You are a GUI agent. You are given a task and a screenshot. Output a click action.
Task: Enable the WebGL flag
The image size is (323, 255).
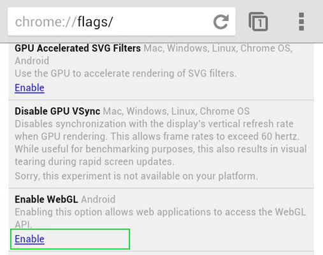coord(29,239)
